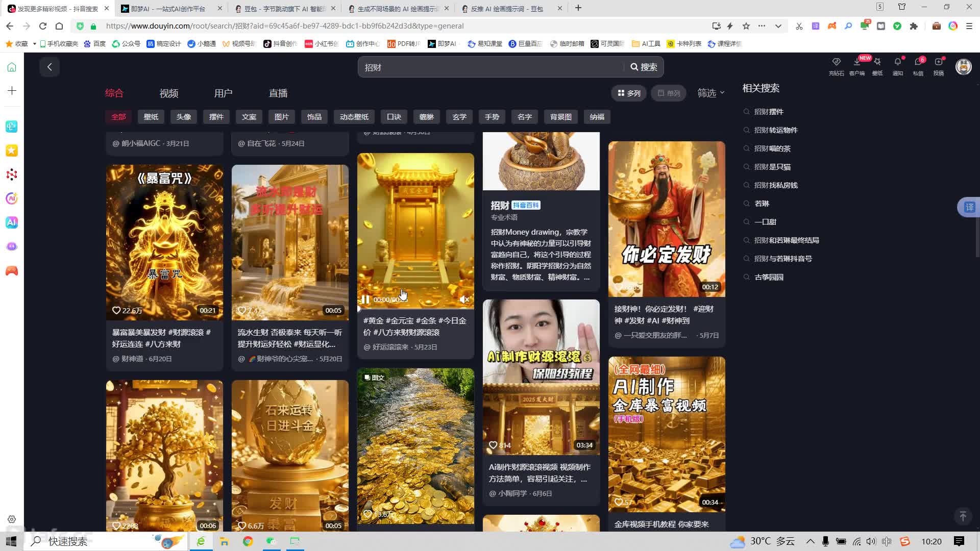The image size is (980, 551).
Task: Expand browser address bar dropdown chevron
Action: pyautogui.click(x=778, y=26)
